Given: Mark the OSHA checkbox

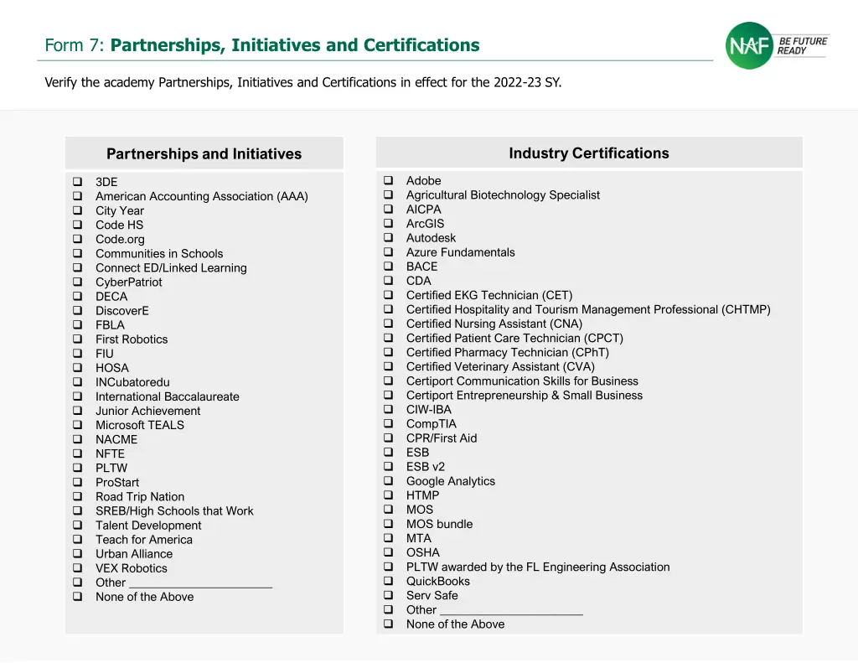Looking at the screenshot, I should tap(388, 552).
